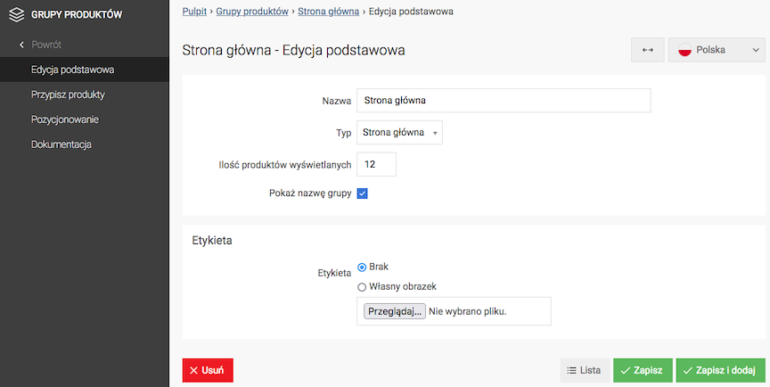Click the Pulpit breadcrumb link

click(194, 12)
